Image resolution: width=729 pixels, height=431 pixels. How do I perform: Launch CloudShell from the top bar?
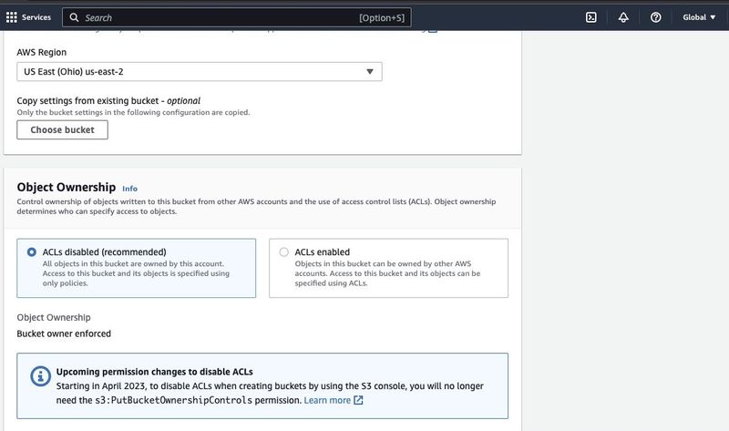click(590, 16)
